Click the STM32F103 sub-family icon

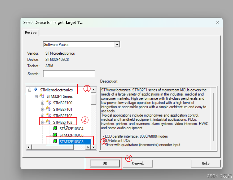pos(48,122)
